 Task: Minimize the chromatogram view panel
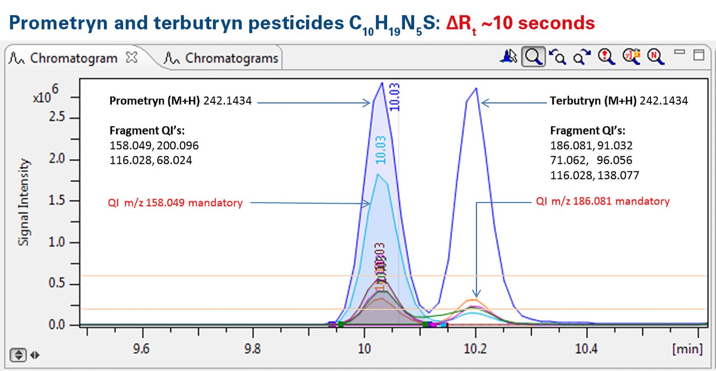[x=680, y=53]
